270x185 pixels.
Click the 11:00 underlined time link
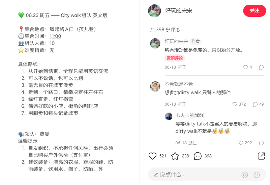click(55, 36)
